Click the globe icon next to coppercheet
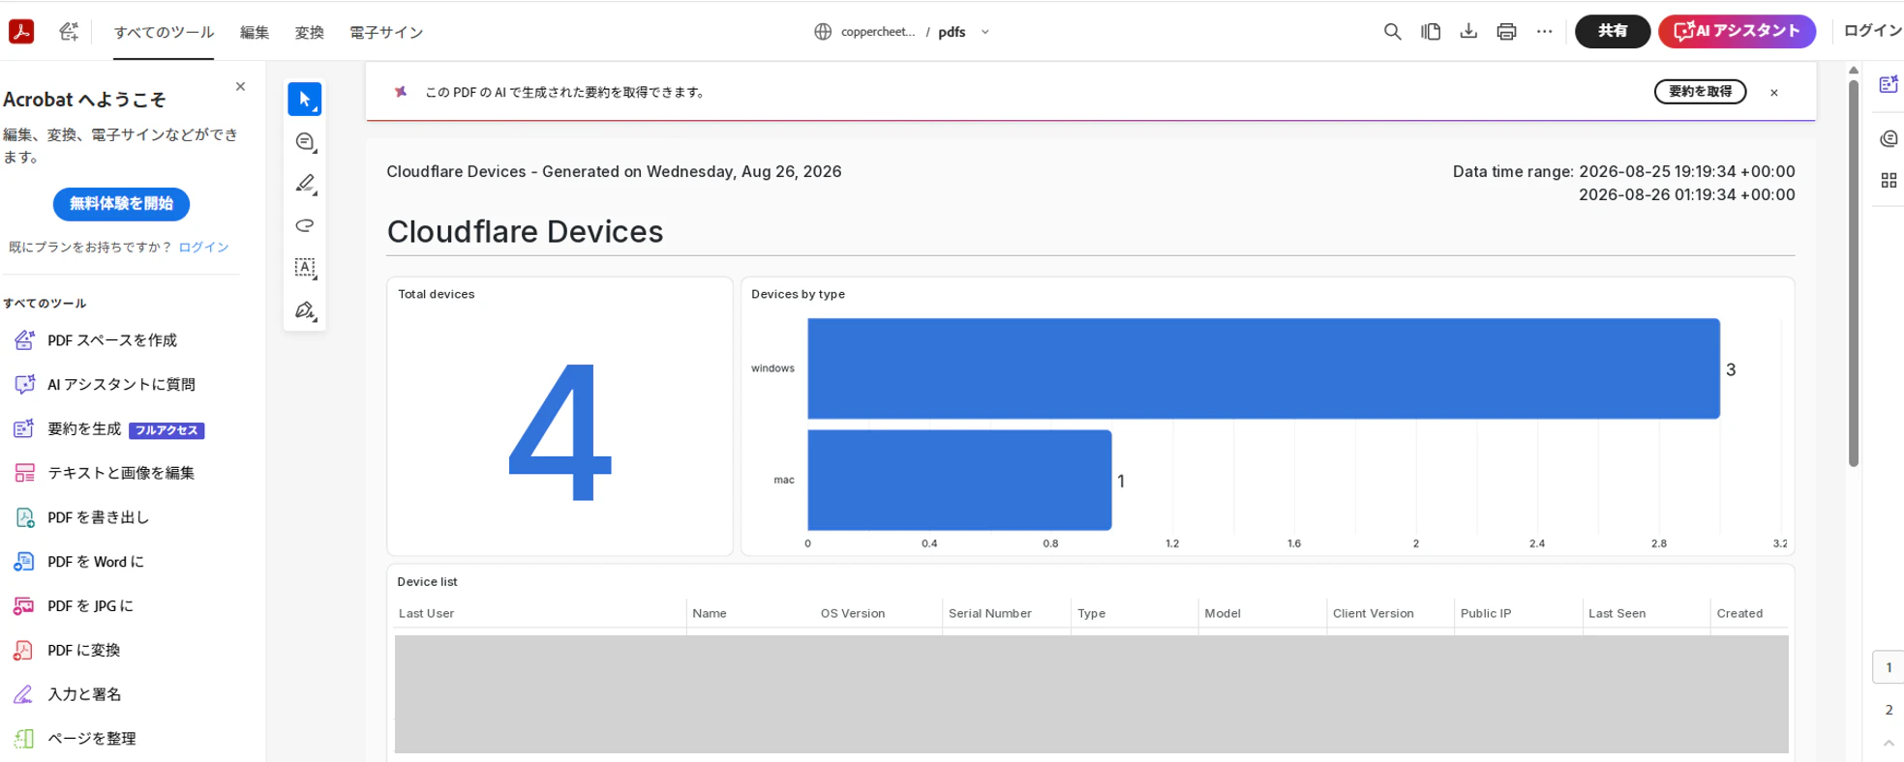Screen dimensions: 1904x762 (x=823, y=32)
